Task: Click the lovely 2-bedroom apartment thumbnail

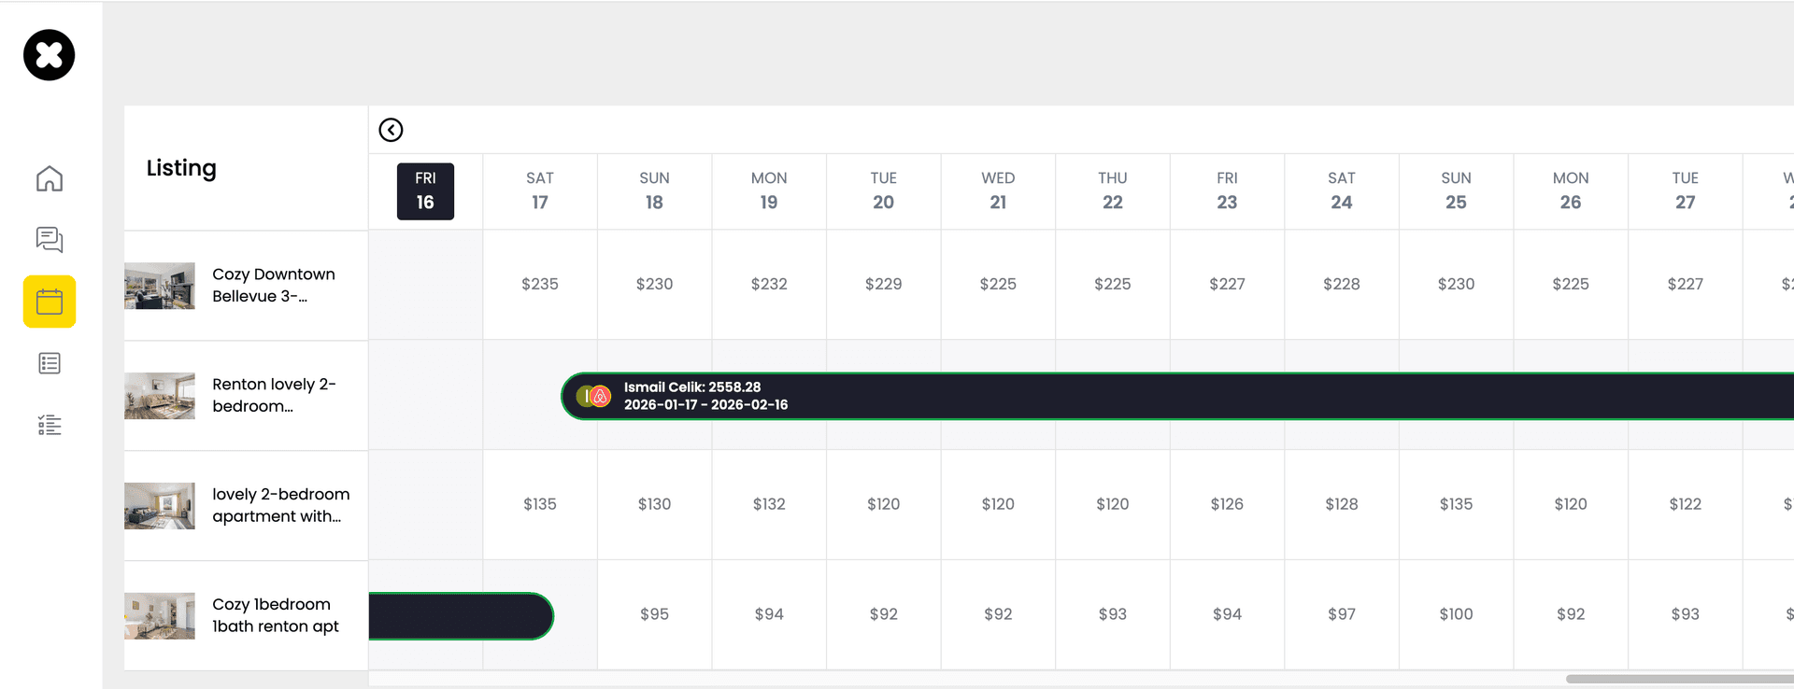Action: tap(160, 506)
